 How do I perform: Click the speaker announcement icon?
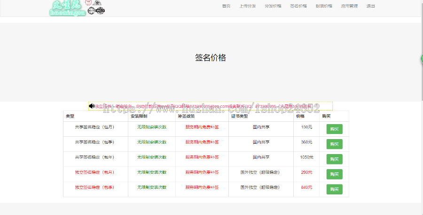(x=92, y=106)
